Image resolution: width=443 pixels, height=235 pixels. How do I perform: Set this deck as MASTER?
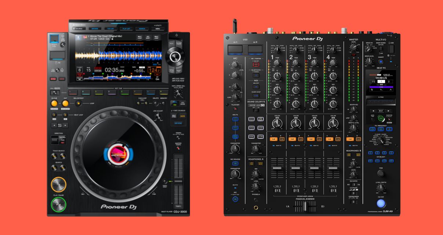tap(182, 116)
